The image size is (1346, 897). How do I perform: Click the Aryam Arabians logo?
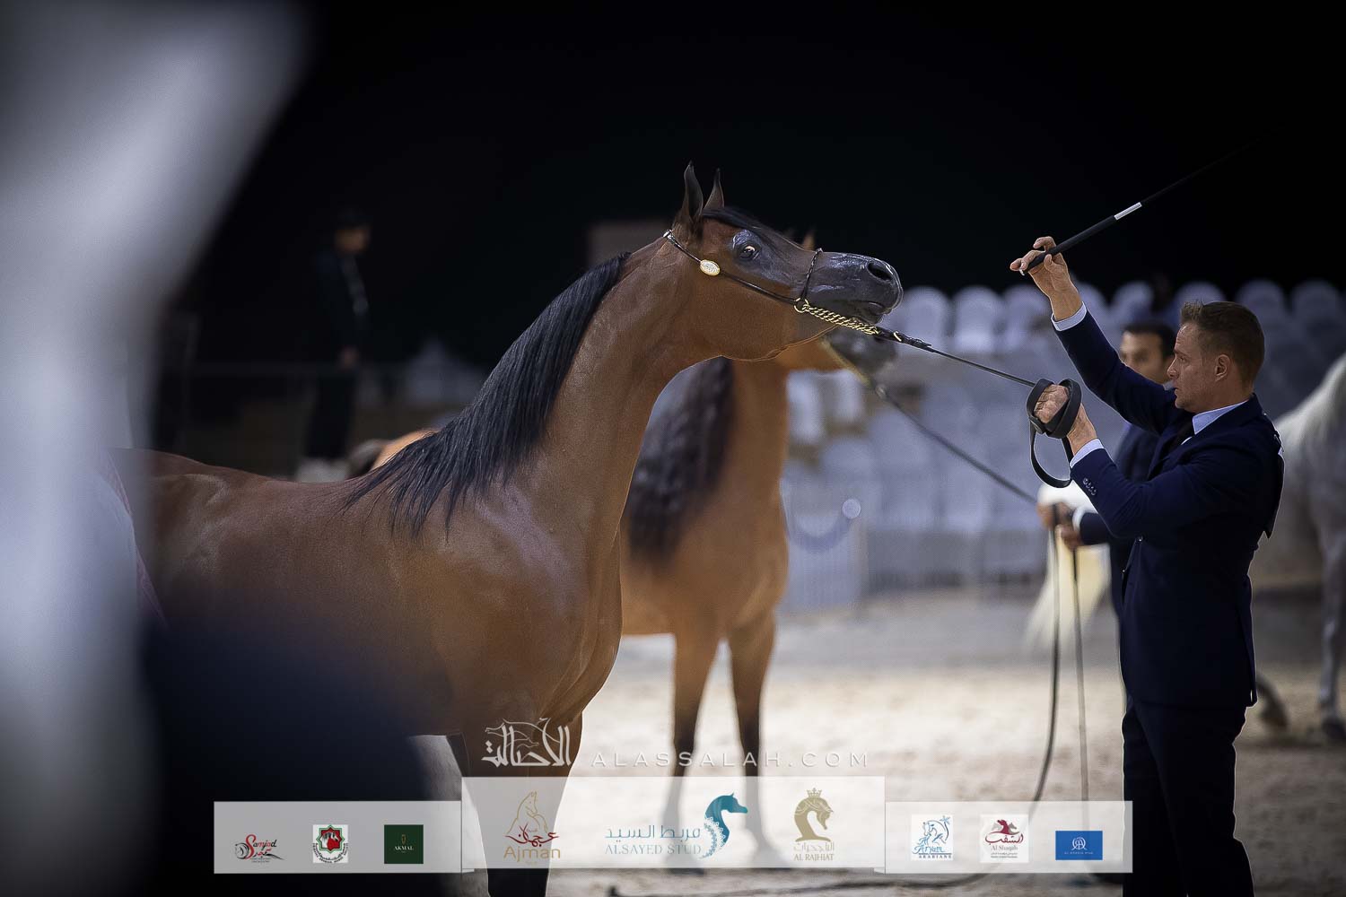931,838
